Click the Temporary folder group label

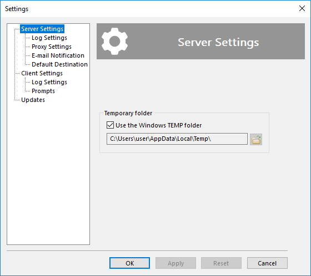pos(128,113)
